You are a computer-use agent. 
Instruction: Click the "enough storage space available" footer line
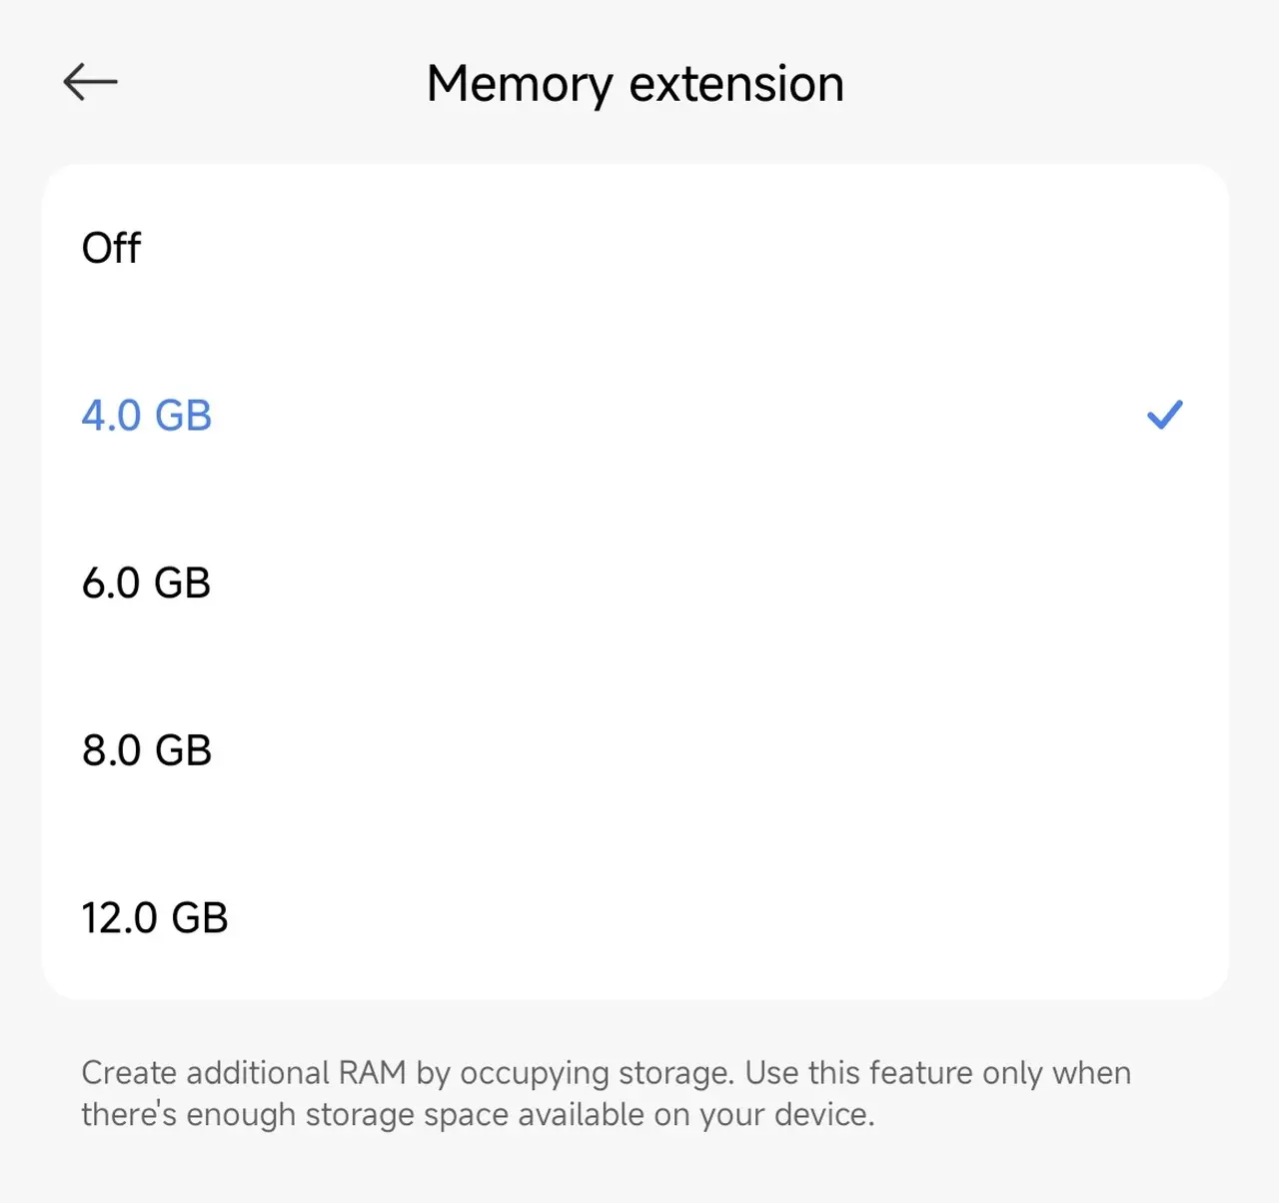[x=478, y=1115]
